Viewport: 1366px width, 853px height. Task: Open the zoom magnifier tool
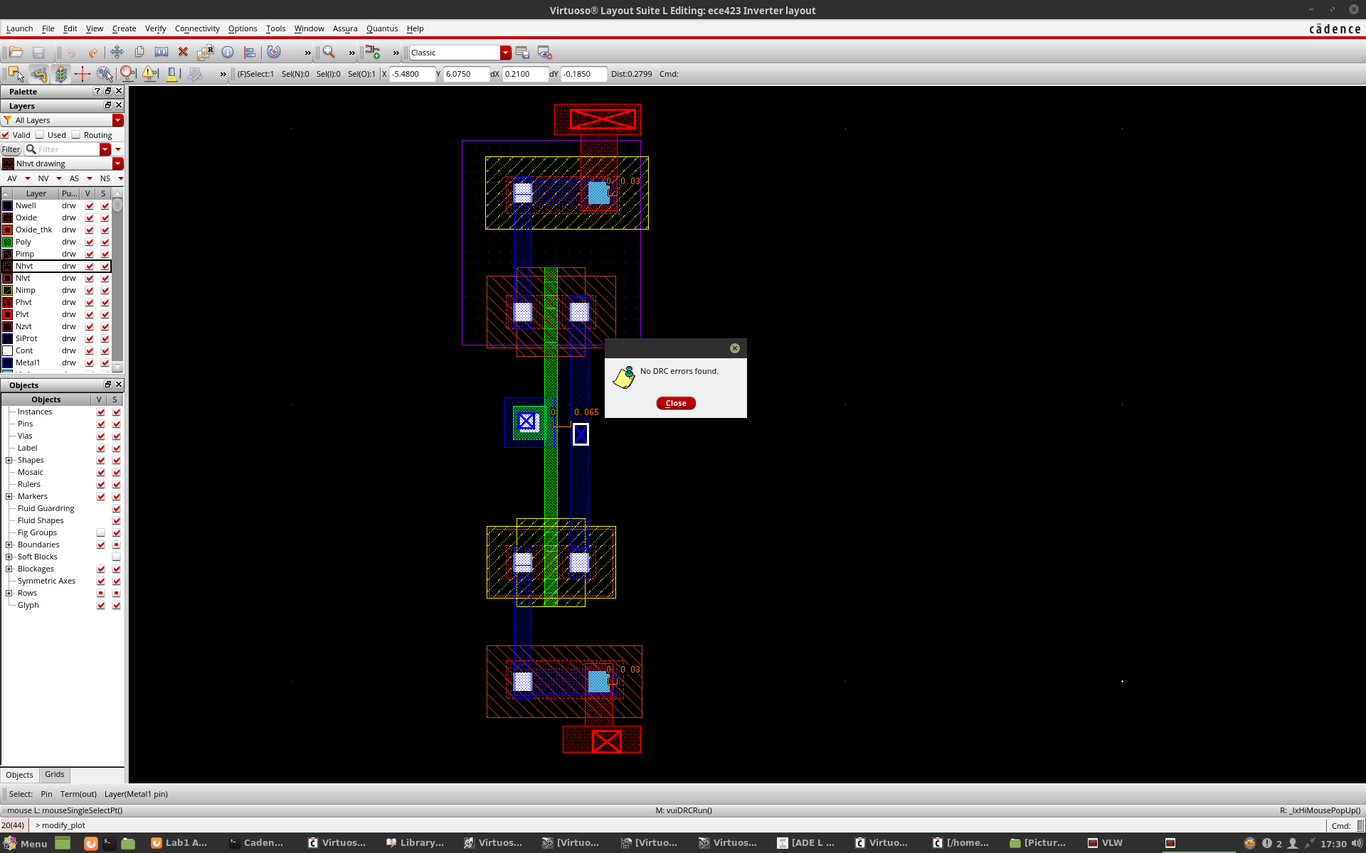(329, 52)
